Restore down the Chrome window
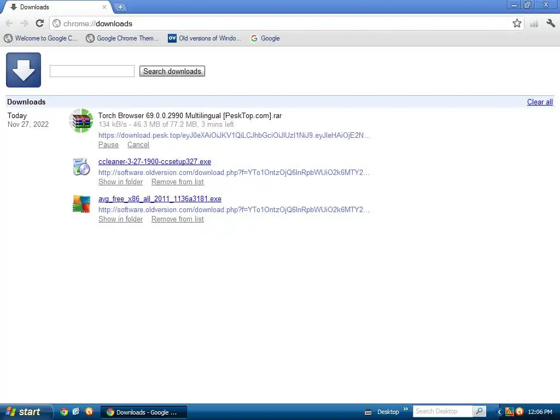Image resolution: width=560 pixels, height=420 pixels. tap(527, 5)
